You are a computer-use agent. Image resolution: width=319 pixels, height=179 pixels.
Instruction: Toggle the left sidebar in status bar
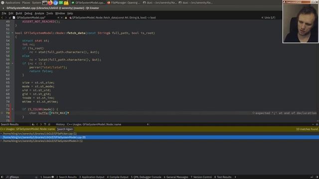click(x=2, y=177)
